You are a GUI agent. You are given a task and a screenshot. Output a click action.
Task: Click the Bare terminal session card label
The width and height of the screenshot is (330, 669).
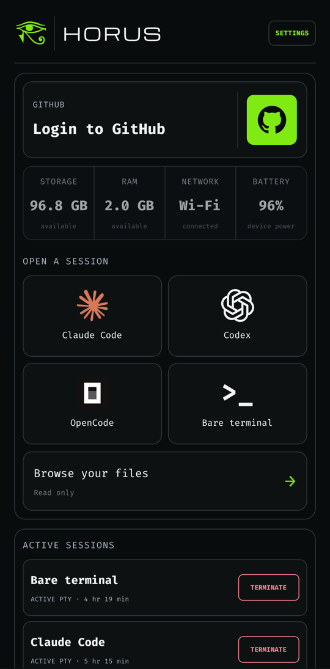[x=237, y=423]
